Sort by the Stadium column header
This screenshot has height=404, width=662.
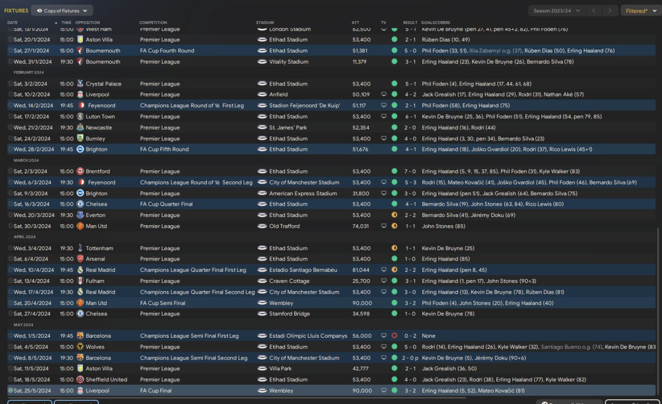(x=265, y=23)
